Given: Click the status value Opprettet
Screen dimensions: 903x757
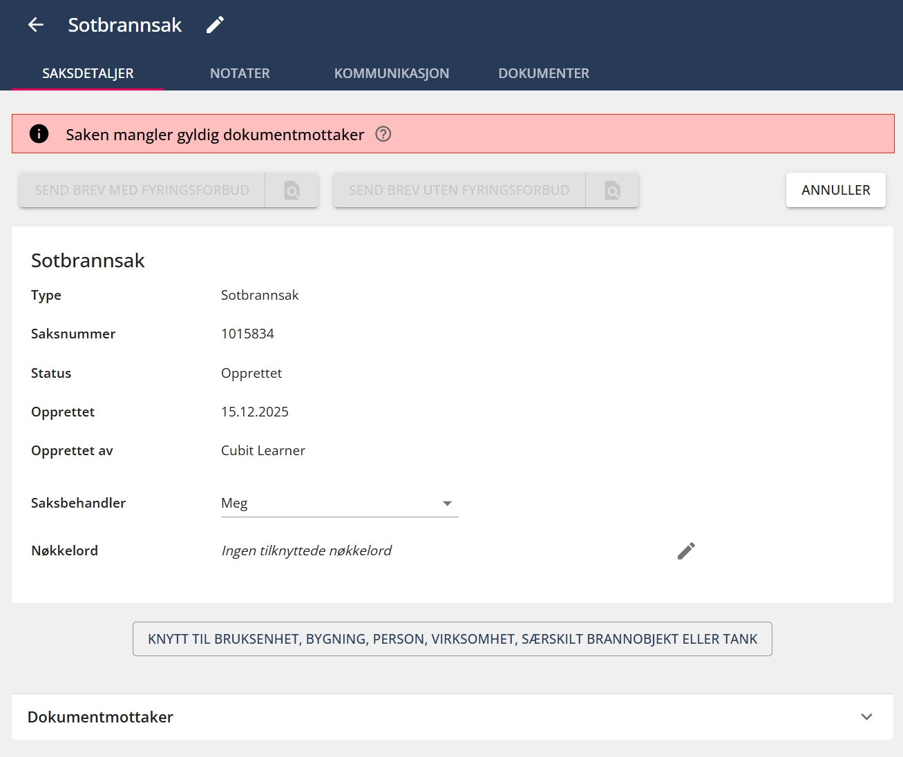Looking at the screenshot, I should [251, 373].
